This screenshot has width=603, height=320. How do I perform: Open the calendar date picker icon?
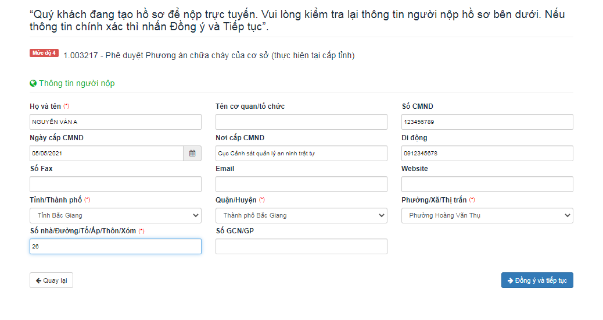[x=192, y=153]
